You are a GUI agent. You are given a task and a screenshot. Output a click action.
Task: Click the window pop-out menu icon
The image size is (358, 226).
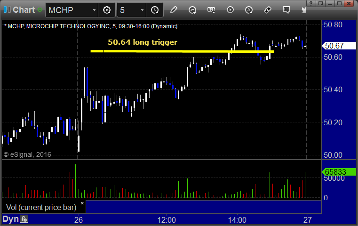(320, 3)
